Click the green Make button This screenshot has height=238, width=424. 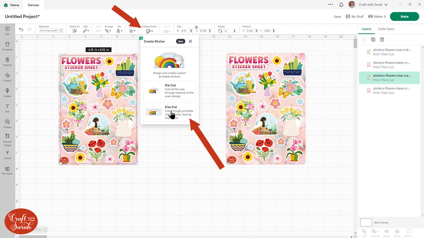[404, 16]
